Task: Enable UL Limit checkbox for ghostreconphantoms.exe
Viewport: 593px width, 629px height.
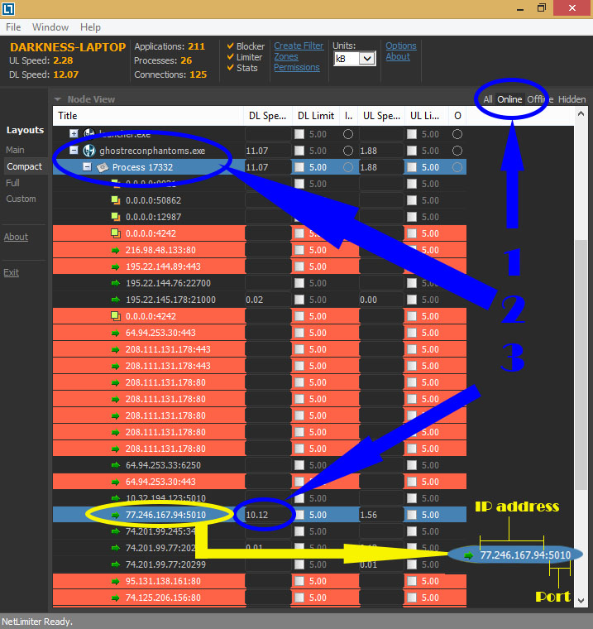Action: pyautogui.click(x=412, y=151)
